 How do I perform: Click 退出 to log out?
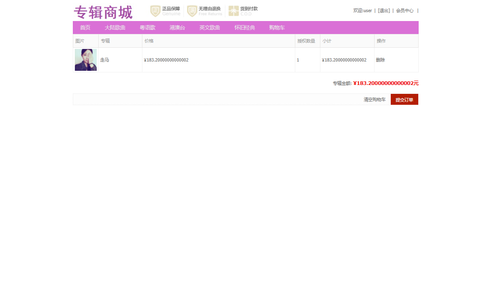pyautogui.click(x=383, y=11)
